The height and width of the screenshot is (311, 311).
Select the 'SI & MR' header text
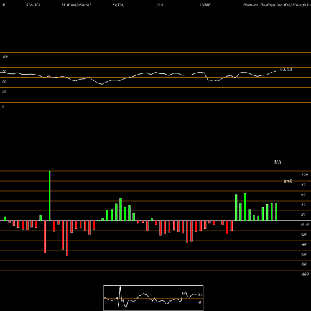tap(33, 5)
